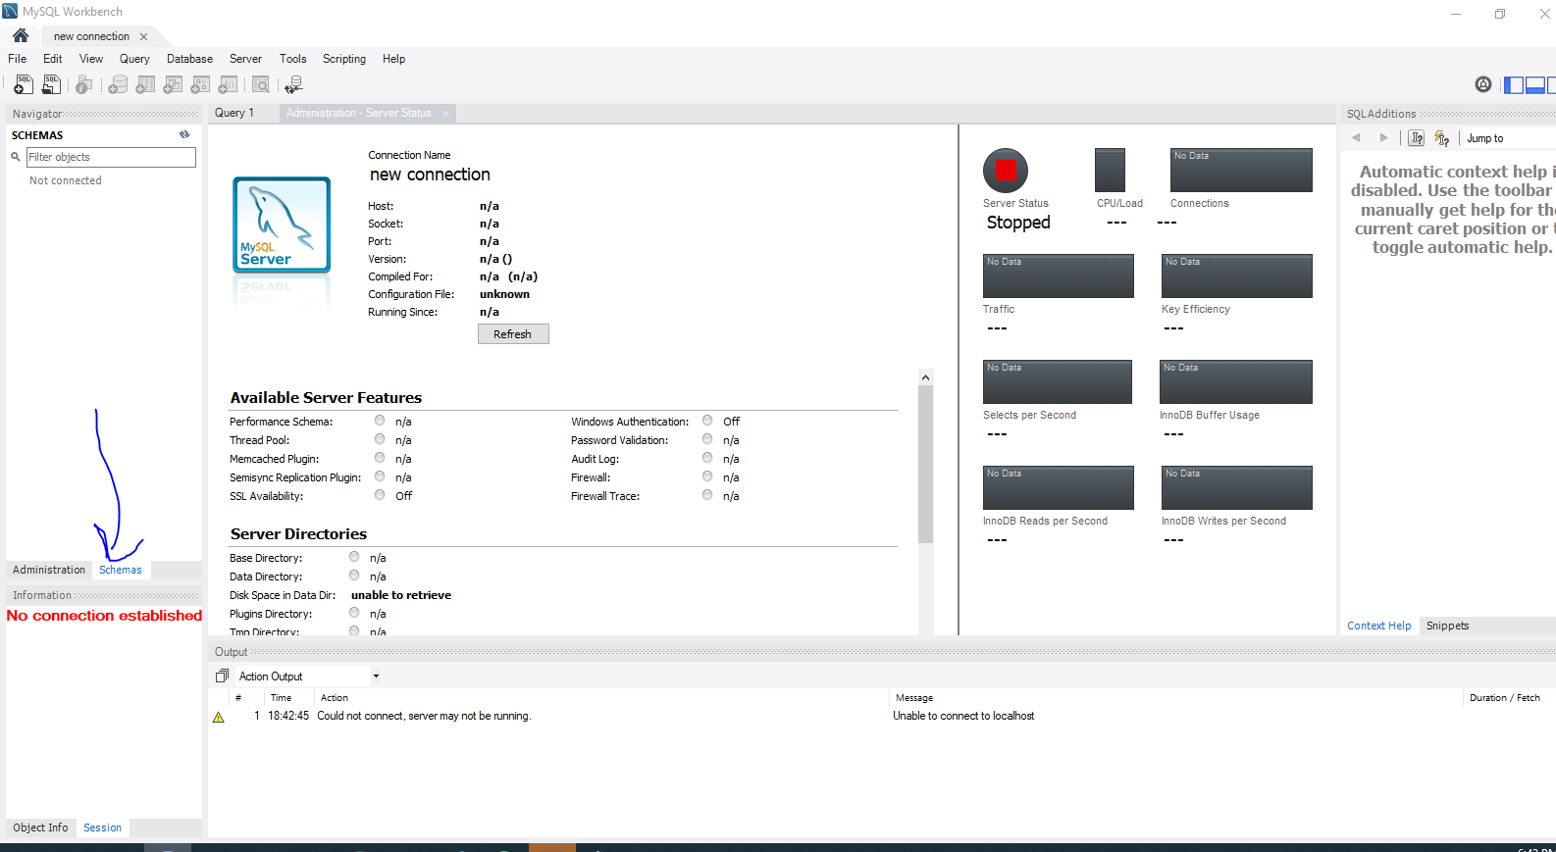Toggle the left sidebar panel icon

click(x=1514, y=85)
